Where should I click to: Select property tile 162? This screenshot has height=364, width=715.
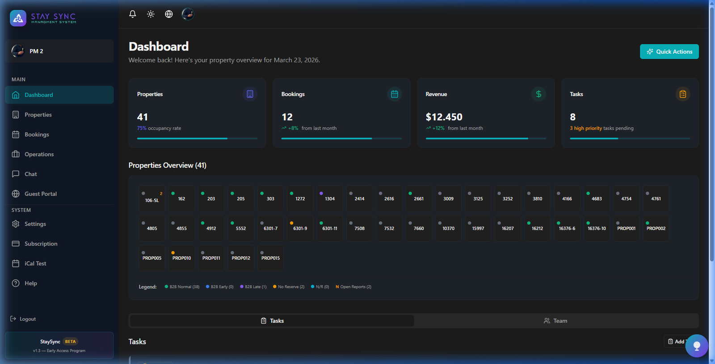pyautogui.click(x=181, y=199)
